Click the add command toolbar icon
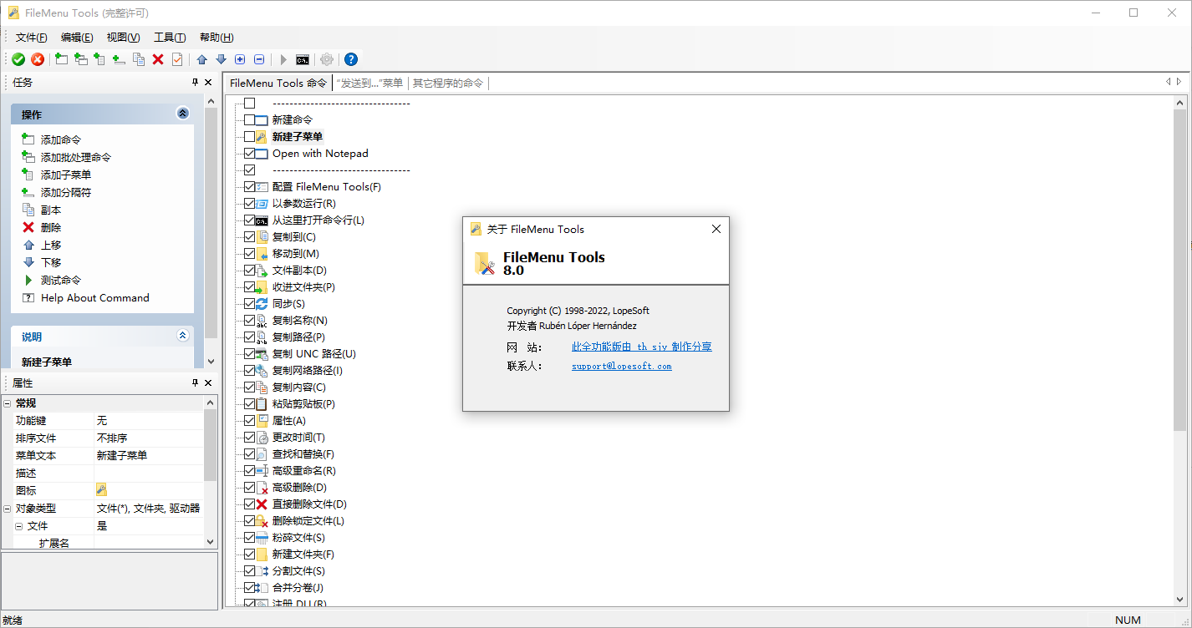 (62, 59)
